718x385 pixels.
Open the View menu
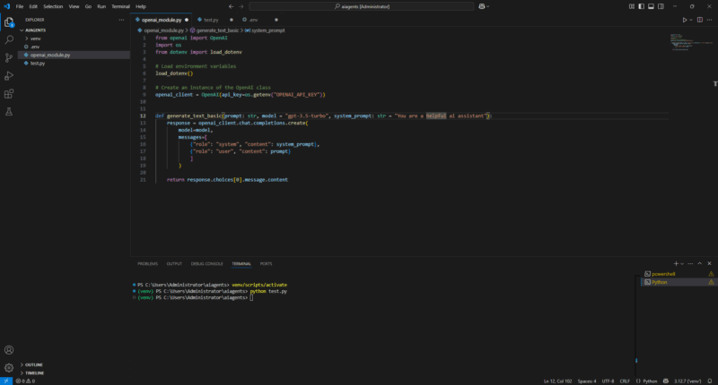(x=74, y=6)
